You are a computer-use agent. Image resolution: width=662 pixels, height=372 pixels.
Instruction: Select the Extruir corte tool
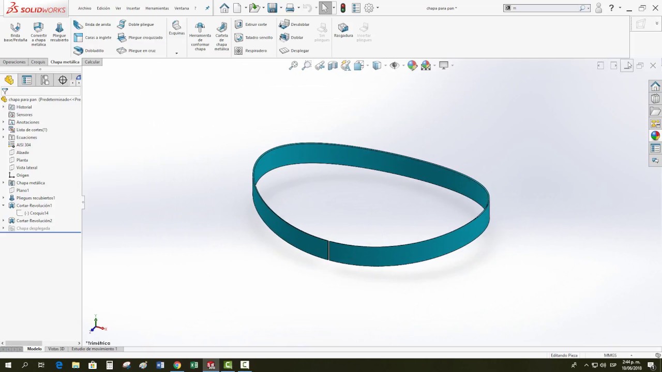click(251, 24)
